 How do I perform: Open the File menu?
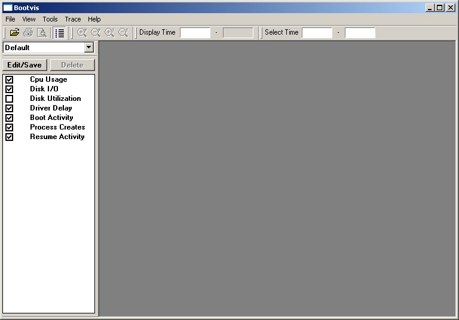(x=10, y=19)
